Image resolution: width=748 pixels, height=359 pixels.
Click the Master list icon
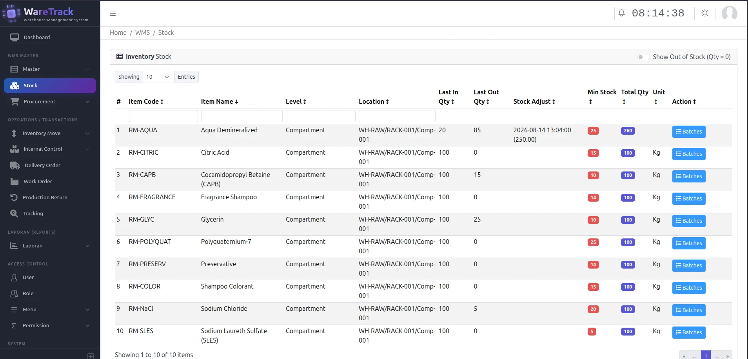point(14,69)
